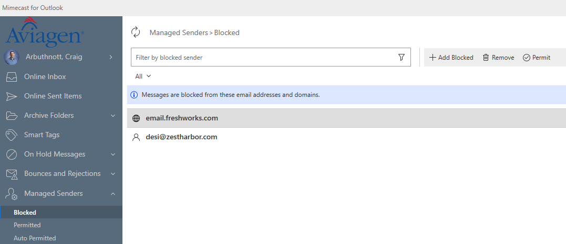This screenshot has width=566, height=244.
Task: Click the Aviagen logo
Action: click(44, 31)
